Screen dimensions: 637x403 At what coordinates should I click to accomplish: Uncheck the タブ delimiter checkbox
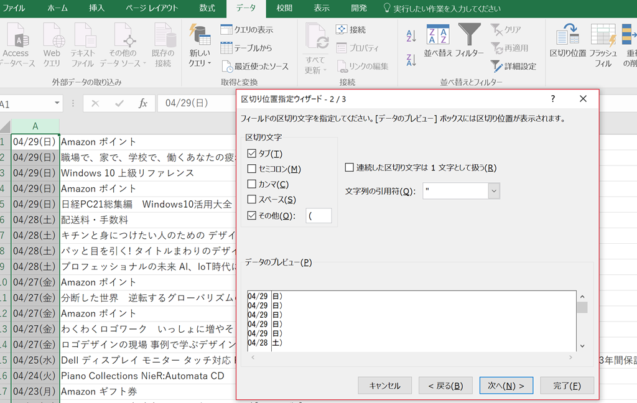(252, 154)
